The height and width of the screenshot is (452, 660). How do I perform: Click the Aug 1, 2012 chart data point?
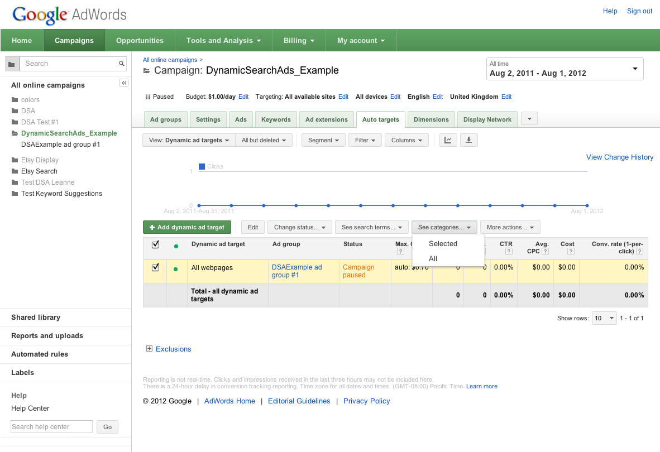[x=587, y=205]
